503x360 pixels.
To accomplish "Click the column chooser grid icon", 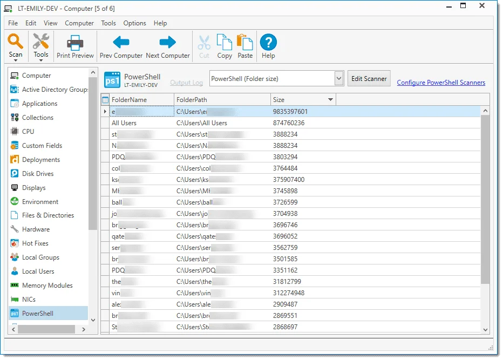I will click(105, 100).
